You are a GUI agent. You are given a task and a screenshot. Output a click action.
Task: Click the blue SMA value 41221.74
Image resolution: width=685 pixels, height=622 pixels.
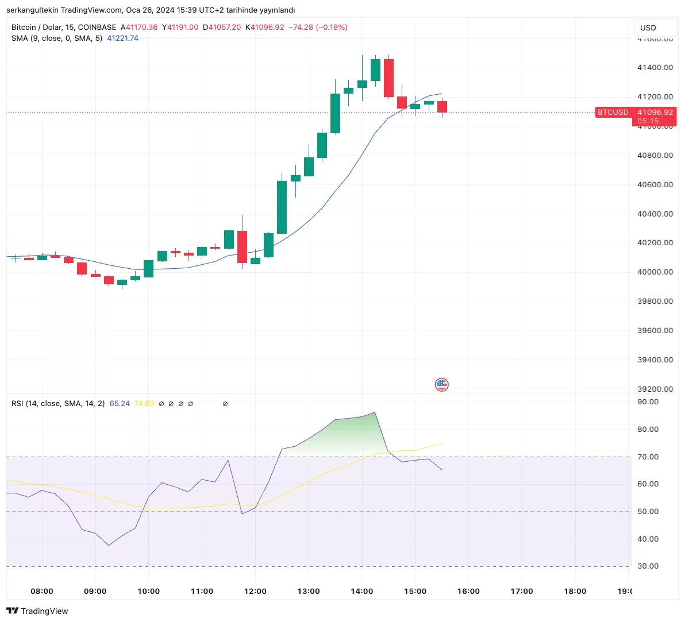click(x=122, y=38)
